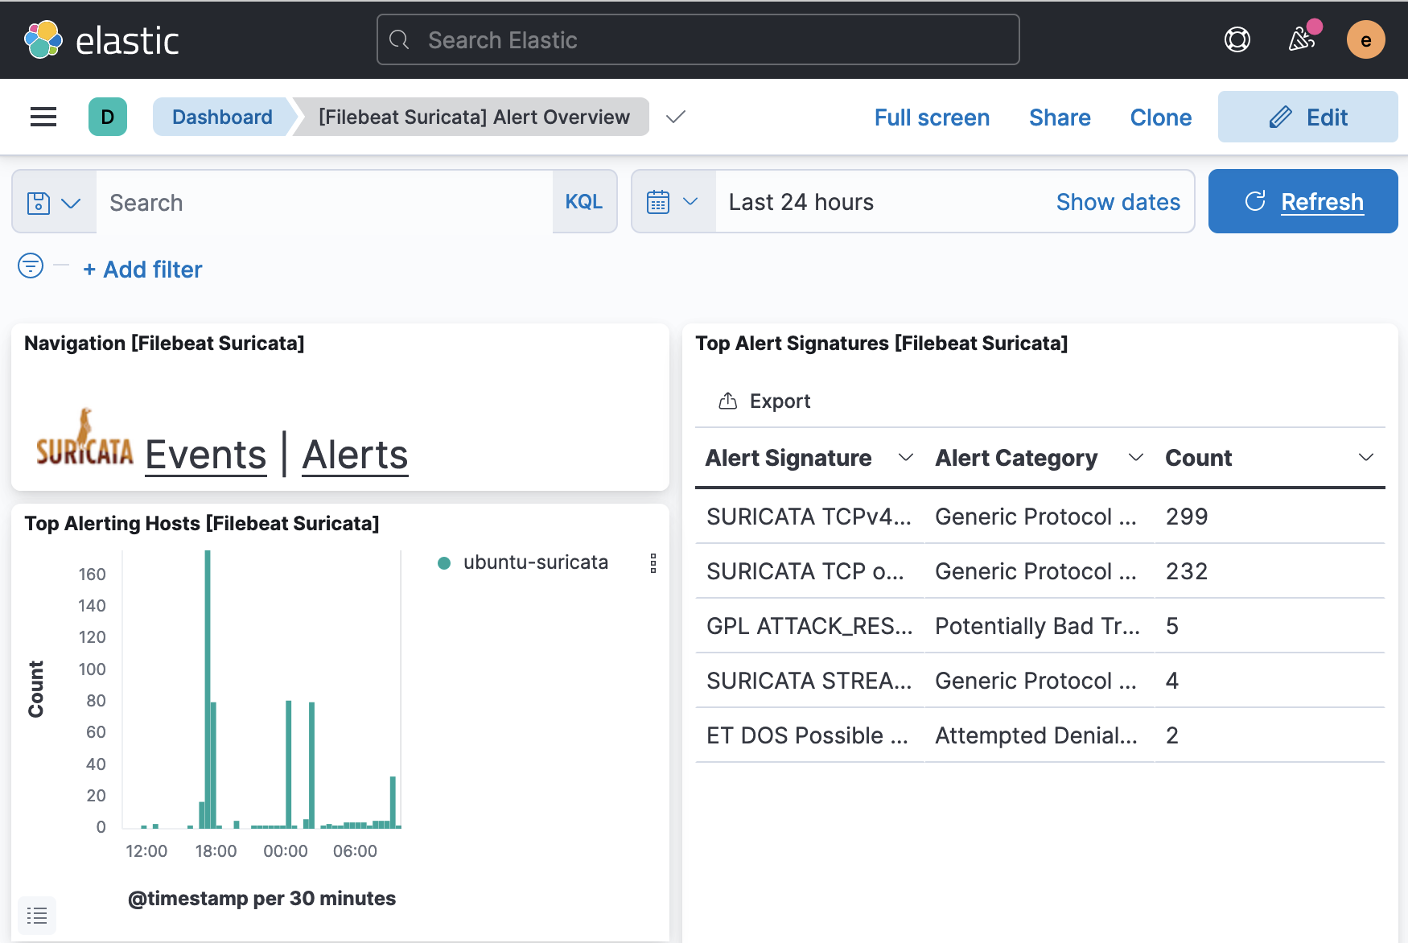The image size is (1408, 943).
Task: Export the alert signatures table
Action: (x=764, y=401)
